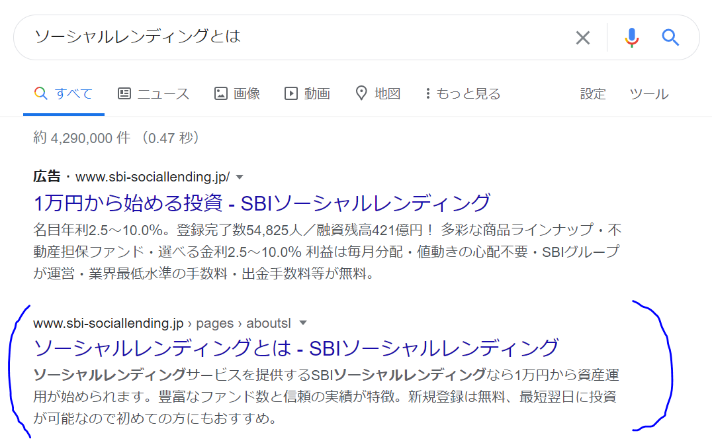Image resolution: width=712 pixels, height=443 pixels.
Task: Click the breadcrumb URL with pages › aboutsl
Action: pyautogui.click(x=162, y=323)
